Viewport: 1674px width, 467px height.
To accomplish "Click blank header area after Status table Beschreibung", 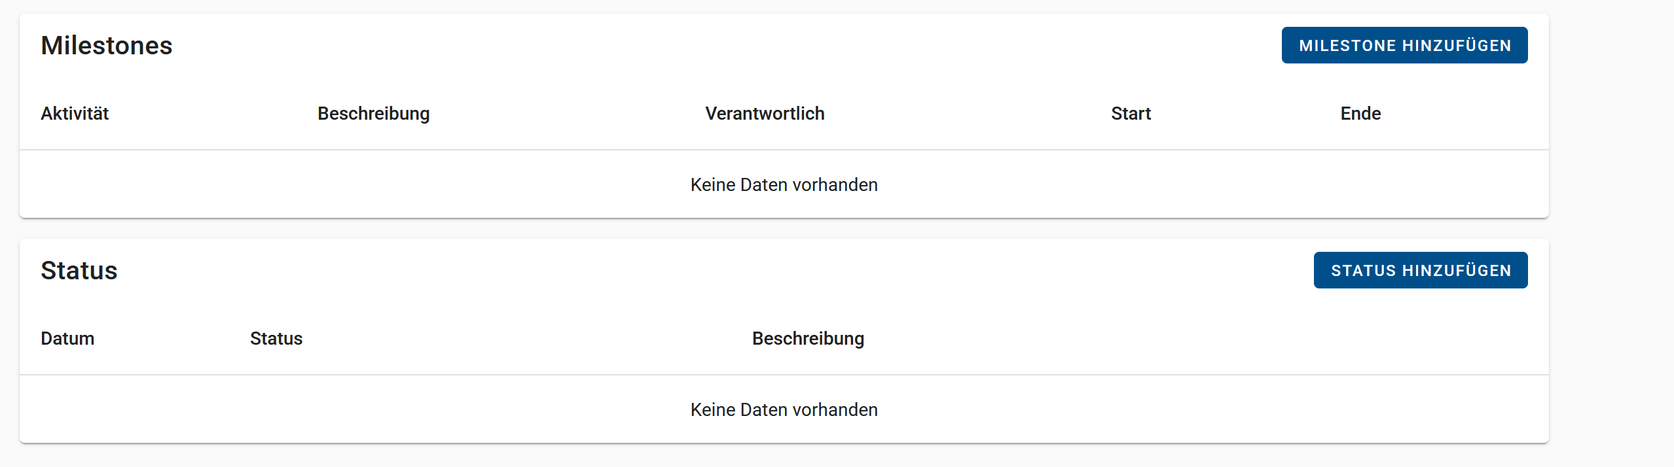I will click(x=1206, y=338).
